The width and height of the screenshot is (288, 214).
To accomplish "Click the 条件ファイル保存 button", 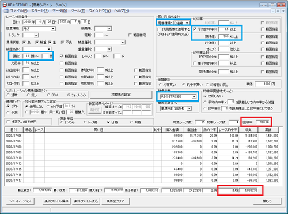I will pyautogui.click(x=56, y=201).
